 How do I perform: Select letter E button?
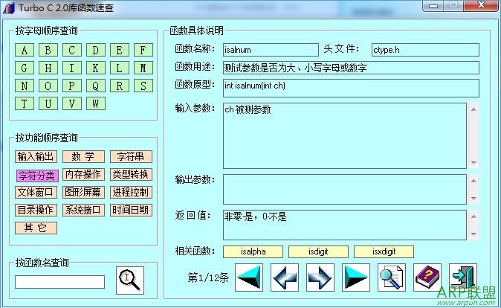point(120,50)
